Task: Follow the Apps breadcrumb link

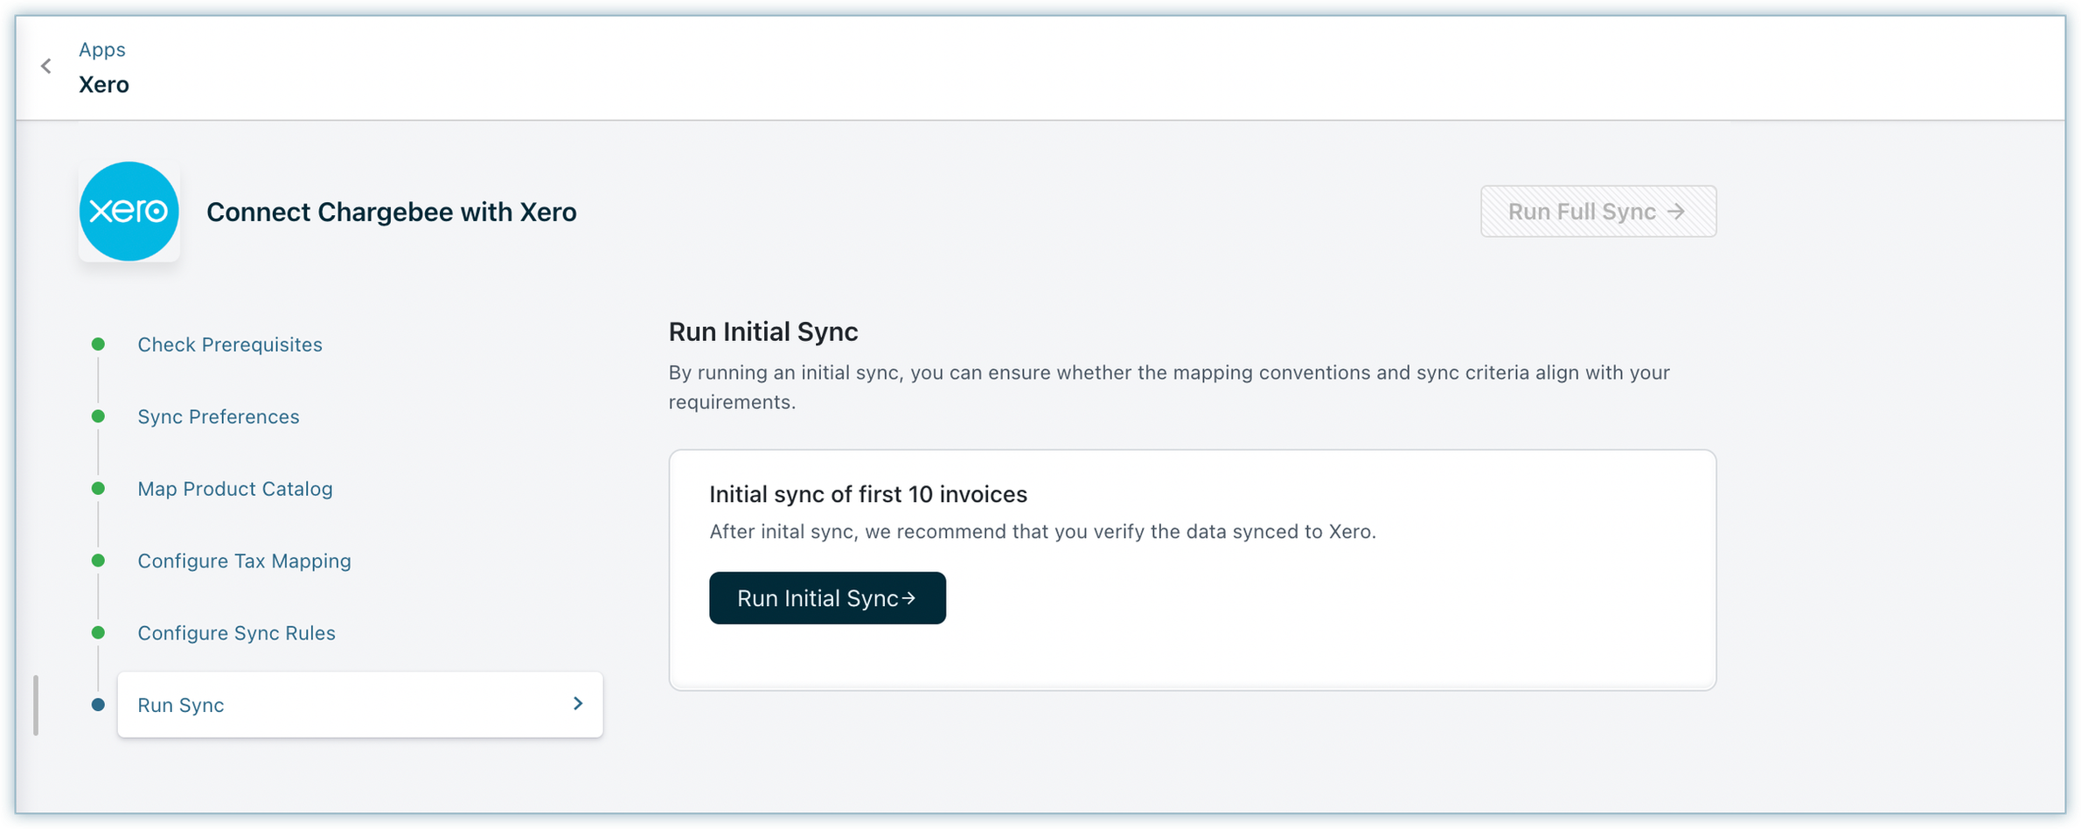Action: pos(102,50)
